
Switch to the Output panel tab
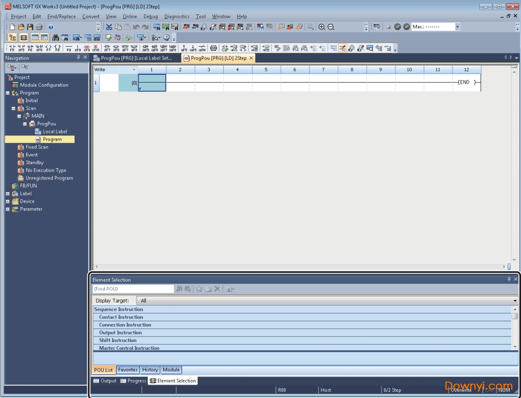coord(105,381)
